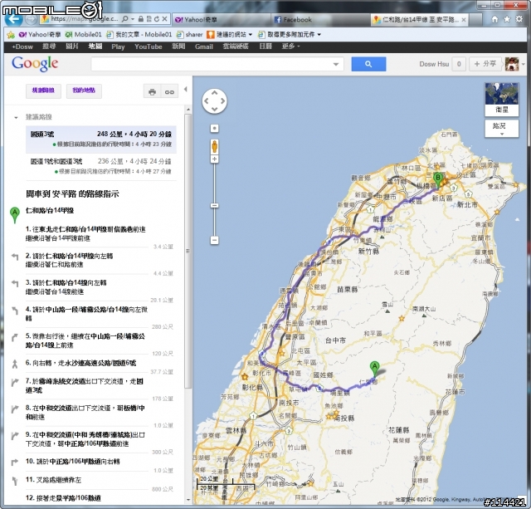Image resolution: width=531 pixels, height=509 pixels.
Task: Click the show my location button
Action: tap(214, 129)
